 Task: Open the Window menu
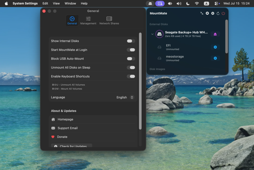pyautogui.click(x=70, y=4)
